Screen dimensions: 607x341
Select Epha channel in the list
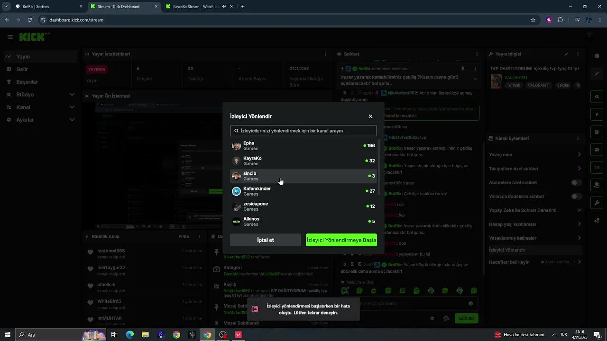click(x=303, y=146)
